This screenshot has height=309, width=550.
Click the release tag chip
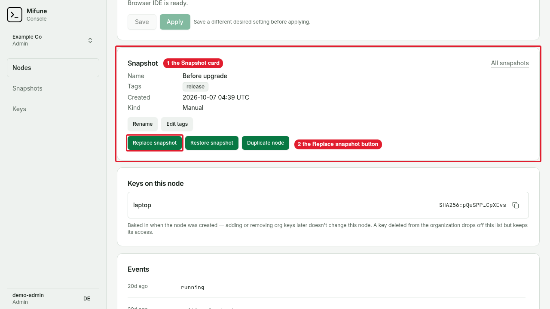[196, 87]
